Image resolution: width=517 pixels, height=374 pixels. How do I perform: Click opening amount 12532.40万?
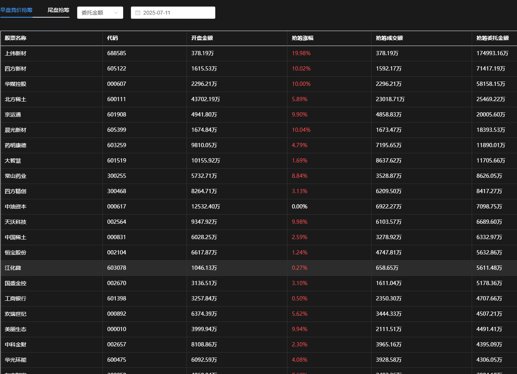click(206, 207)
